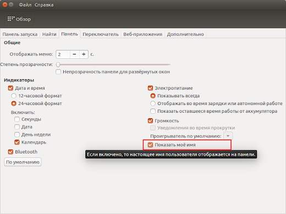Click the По умолчанию reset button
Image resolution: width=286 pixels, height=214 pixels.
[x=23, y=162]
